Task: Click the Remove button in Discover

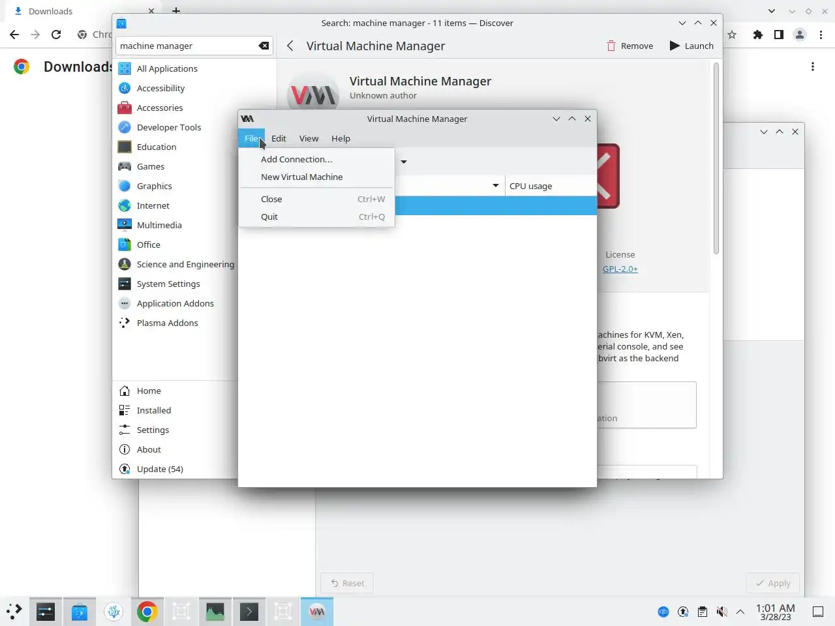Action: tap(630, 46)
